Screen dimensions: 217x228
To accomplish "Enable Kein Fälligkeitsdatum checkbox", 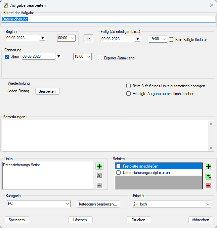I will [x=171, y=39].
